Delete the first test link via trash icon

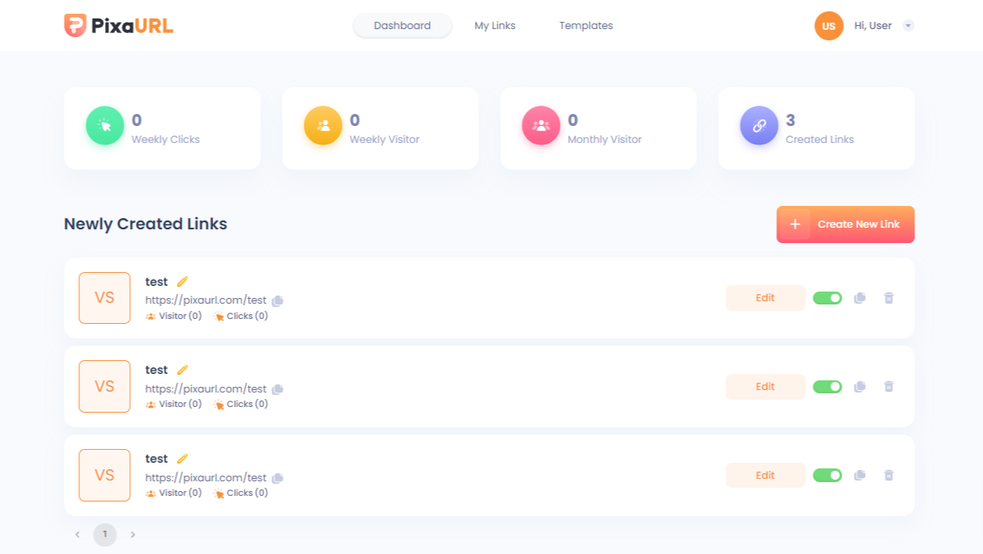(x=888, y=298)
